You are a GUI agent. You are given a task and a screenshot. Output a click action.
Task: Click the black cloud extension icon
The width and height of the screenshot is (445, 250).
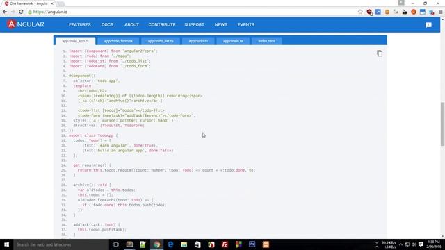405,12
